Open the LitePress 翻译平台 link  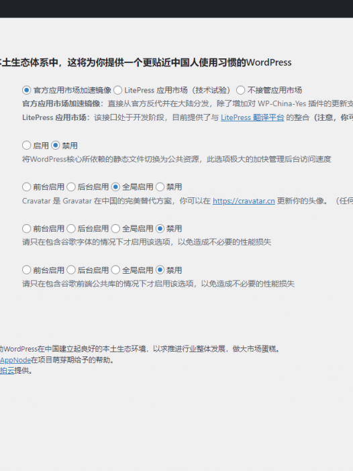click(x=252, y=117)
